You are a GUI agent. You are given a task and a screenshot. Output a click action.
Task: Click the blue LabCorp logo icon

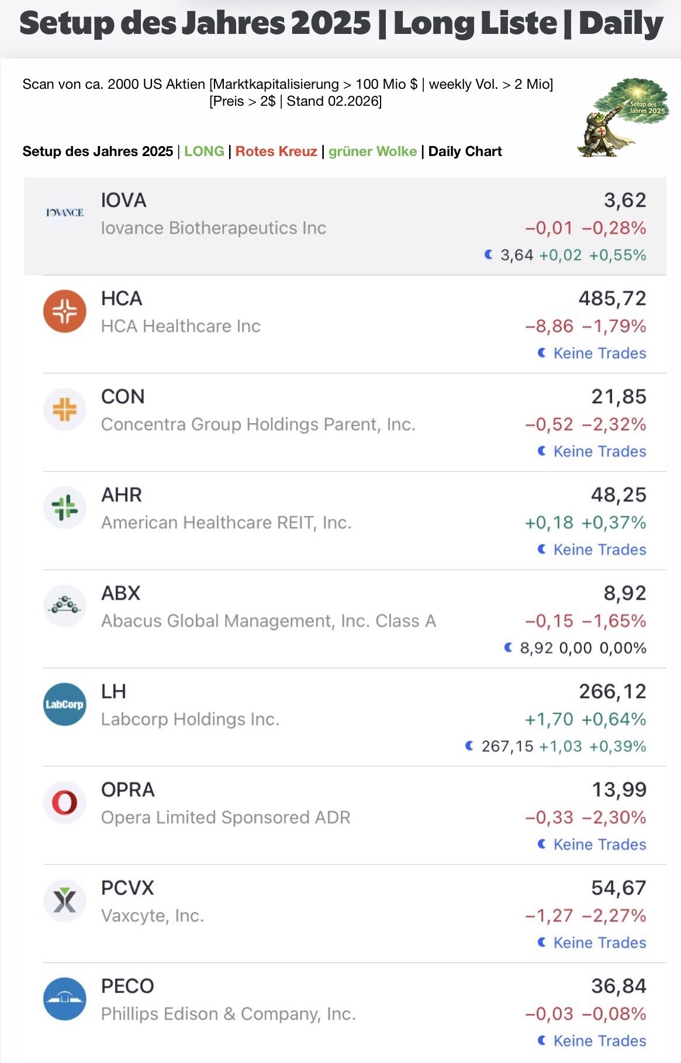[65, 704]
